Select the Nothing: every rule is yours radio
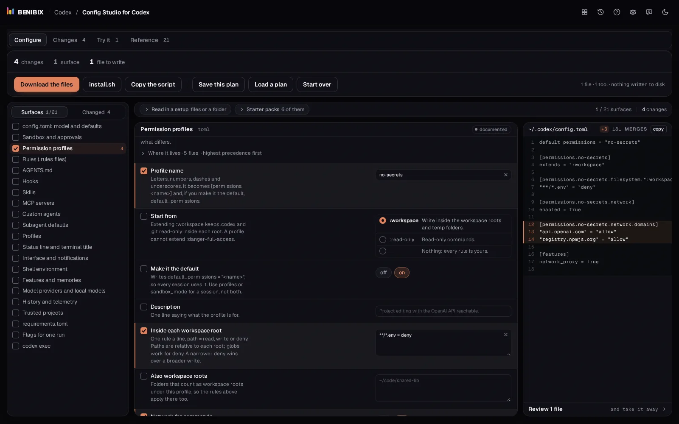Screen dimensions: 679x424 point(383,251)
